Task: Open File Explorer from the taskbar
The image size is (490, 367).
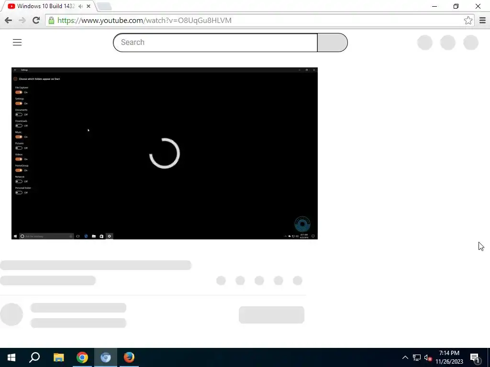Action: coord(58,357)
